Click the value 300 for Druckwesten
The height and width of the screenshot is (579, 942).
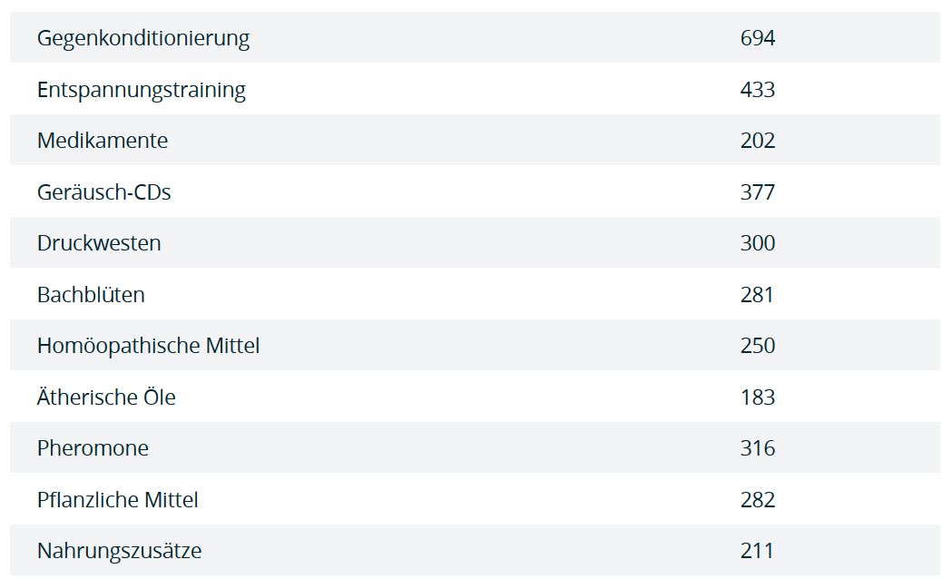[758, 243]
